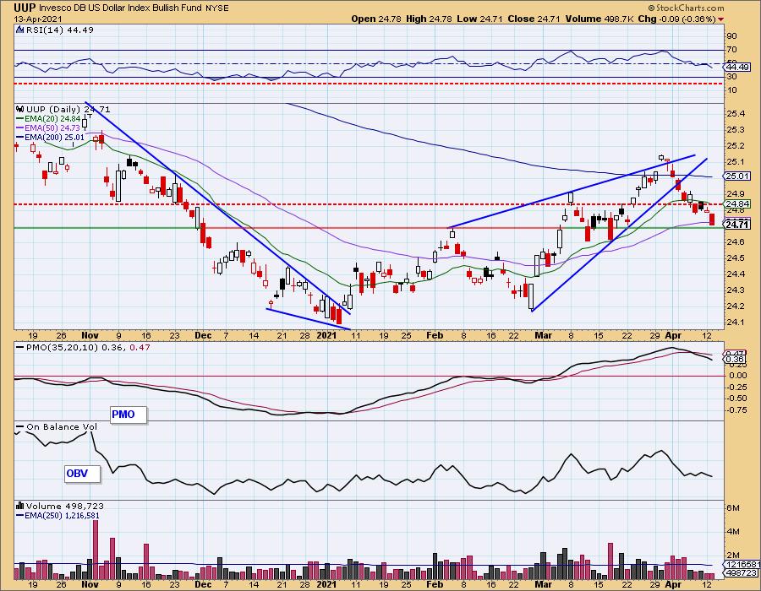Click the Chg -0.09 (-0.36%) value
Image resolution: width=761 pixels, height=591 pixels.
pyautogui.click(x=676, y=19)
